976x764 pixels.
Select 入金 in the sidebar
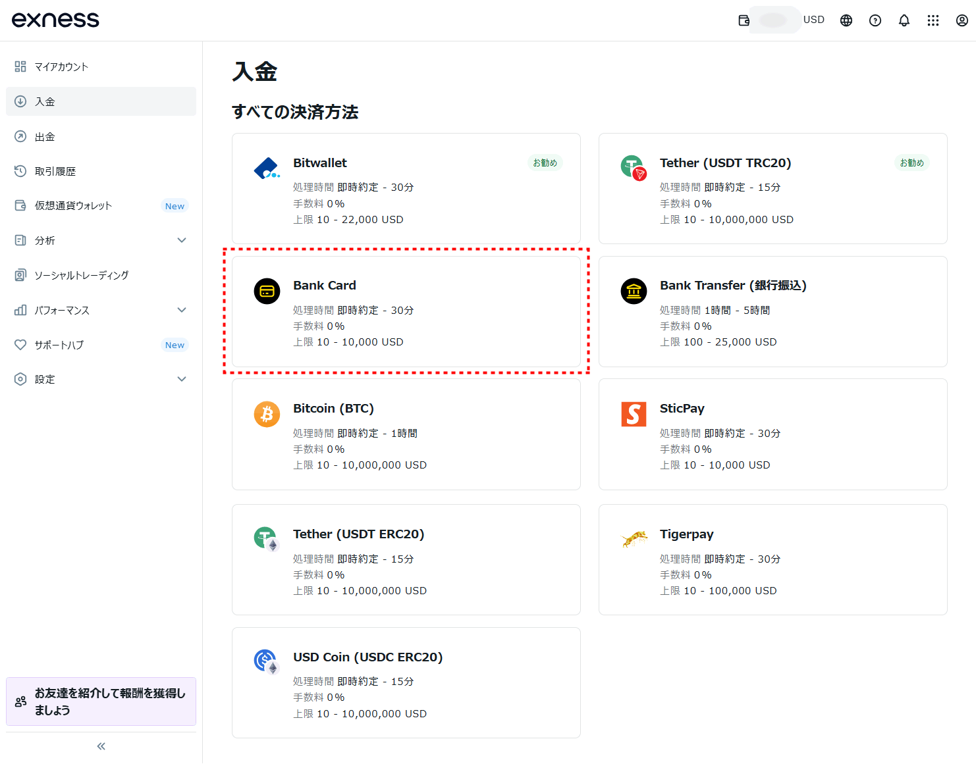(101, 101)
